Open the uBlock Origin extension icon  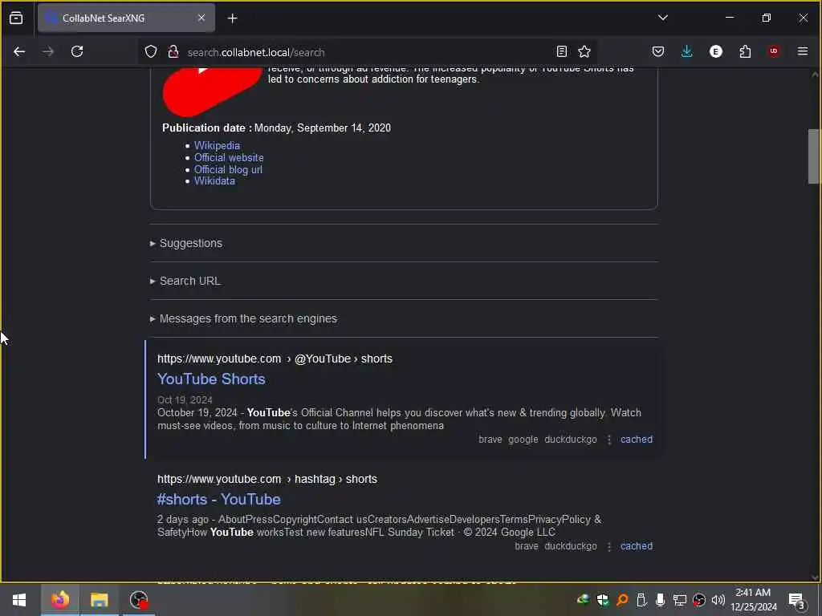click(774, 51)
